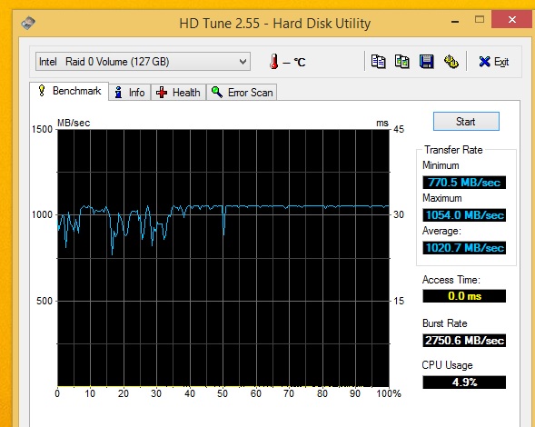Open the Error Scan tab
The height and width of the screenshot is (427, 535).
[242, 93]
